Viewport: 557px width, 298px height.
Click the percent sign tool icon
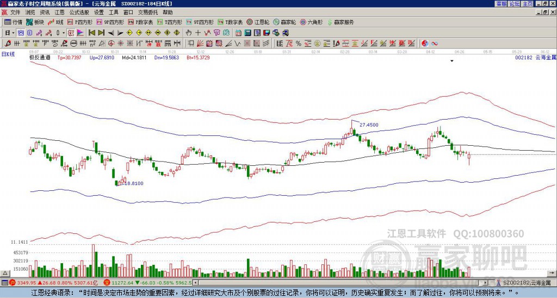click(299, 44)
